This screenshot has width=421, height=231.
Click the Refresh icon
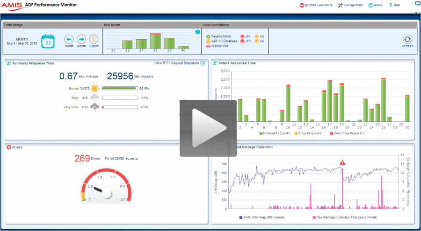pos(407,40)
